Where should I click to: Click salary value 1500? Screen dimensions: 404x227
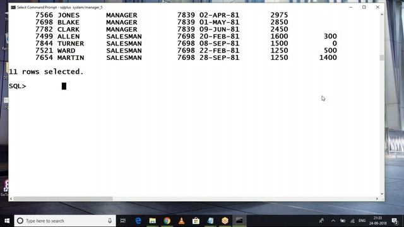pyautogui.click(x=279, y=44)
